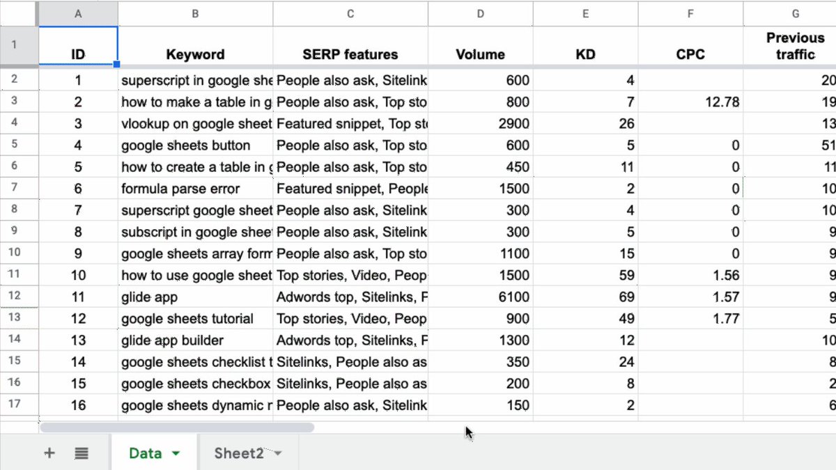
Task: Select the ID cell 16
Action: point(78,405)
